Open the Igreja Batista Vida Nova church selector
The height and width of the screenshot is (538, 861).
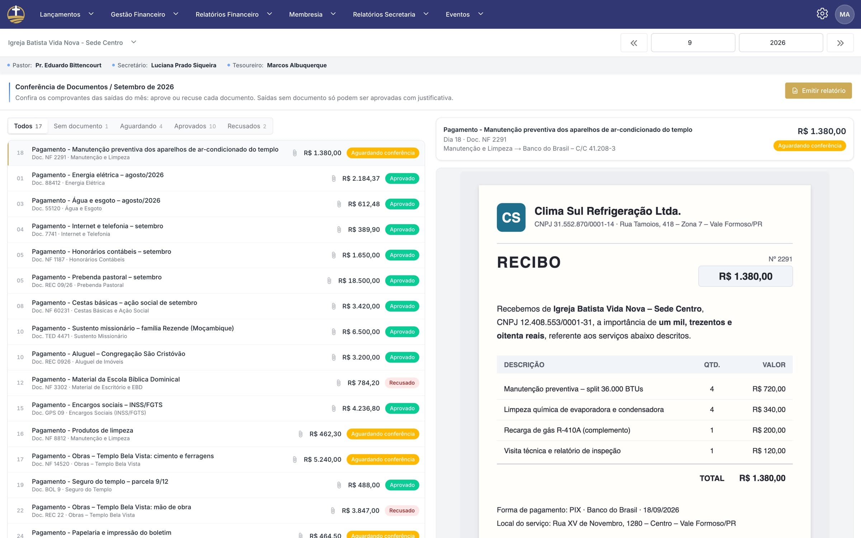click(72, 43)
